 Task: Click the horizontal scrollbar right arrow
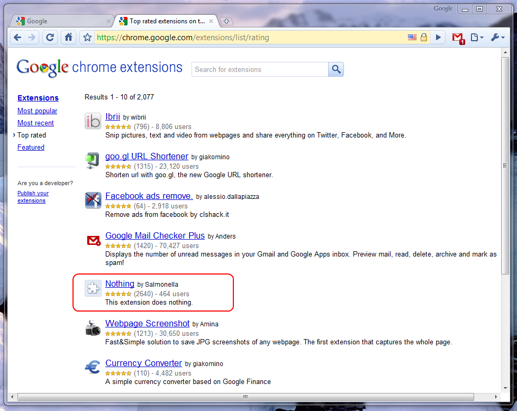[x=496, y=397]
